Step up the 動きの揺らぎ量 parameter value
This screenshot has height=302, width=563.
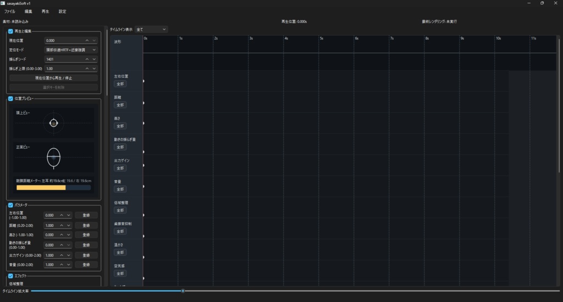(62, 245)
